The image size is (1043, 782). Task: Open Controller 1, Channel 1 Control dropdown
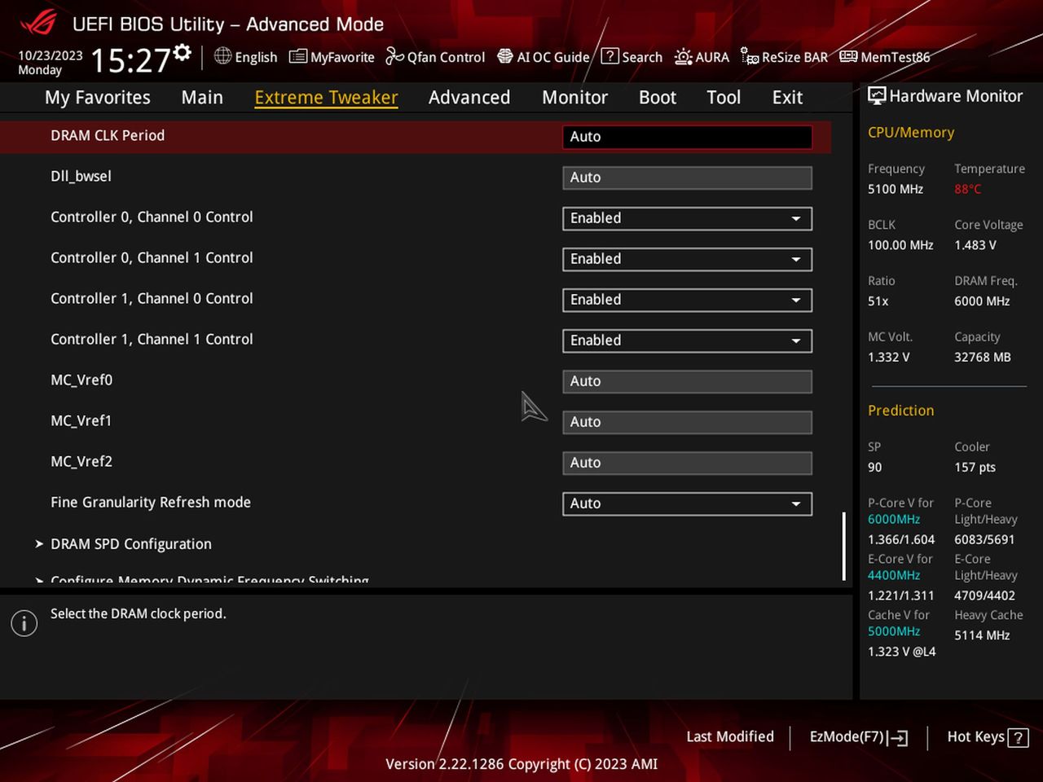click(687, 340)
